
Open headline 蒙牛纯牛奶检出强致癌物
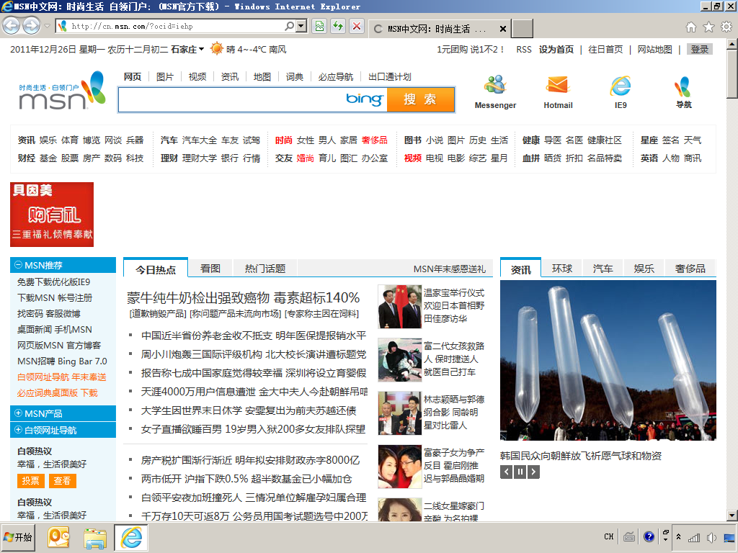click(243, 297)
